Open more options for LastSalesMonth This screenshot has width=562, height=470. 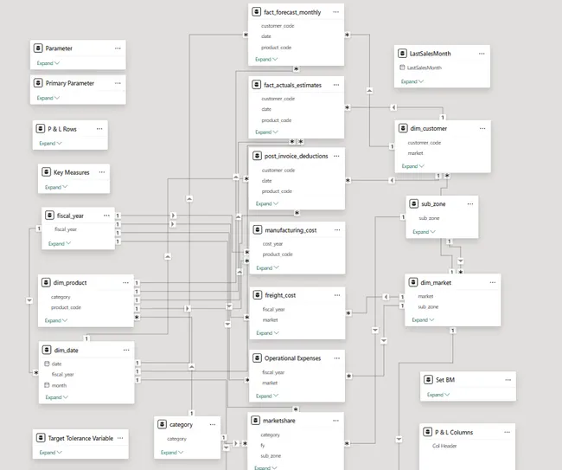coord(482,54)
